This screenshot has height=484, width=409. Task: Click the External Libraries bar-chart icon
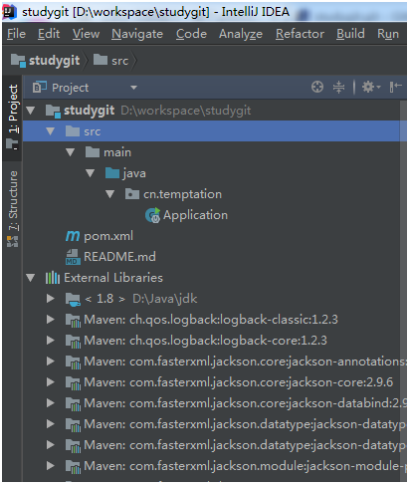click(x=53, y=278)
